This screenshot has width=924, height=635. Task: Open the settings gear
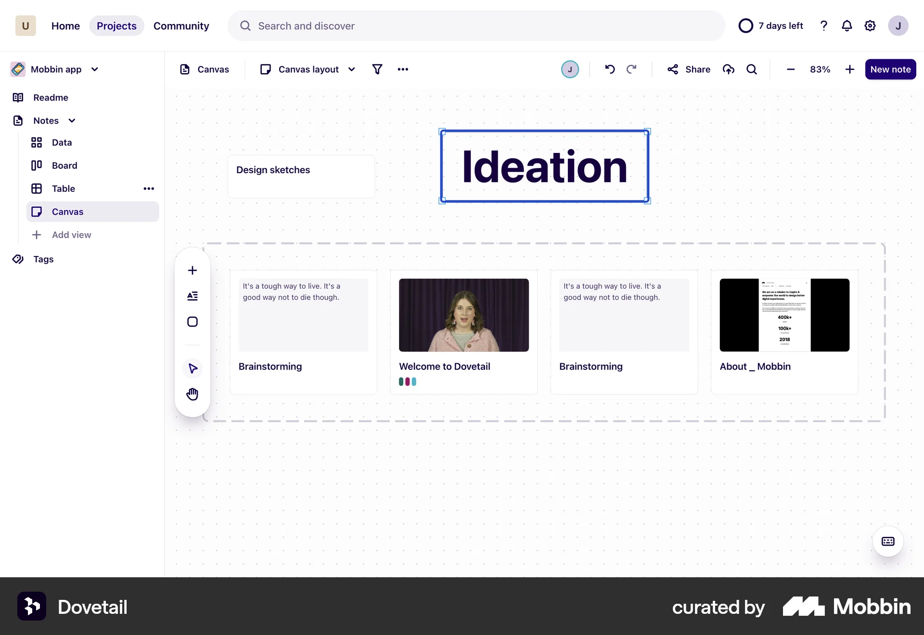click(870, 25)
